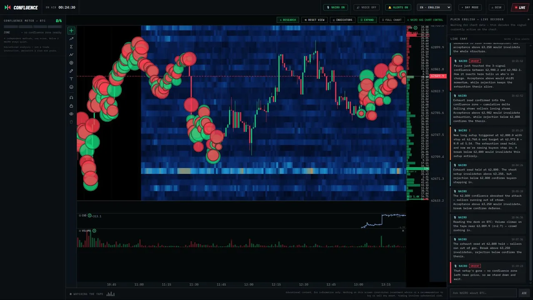533x300 pixels.
Task: Click the tall green volume bar near 13:10
Action: click(x=381, y=241)
